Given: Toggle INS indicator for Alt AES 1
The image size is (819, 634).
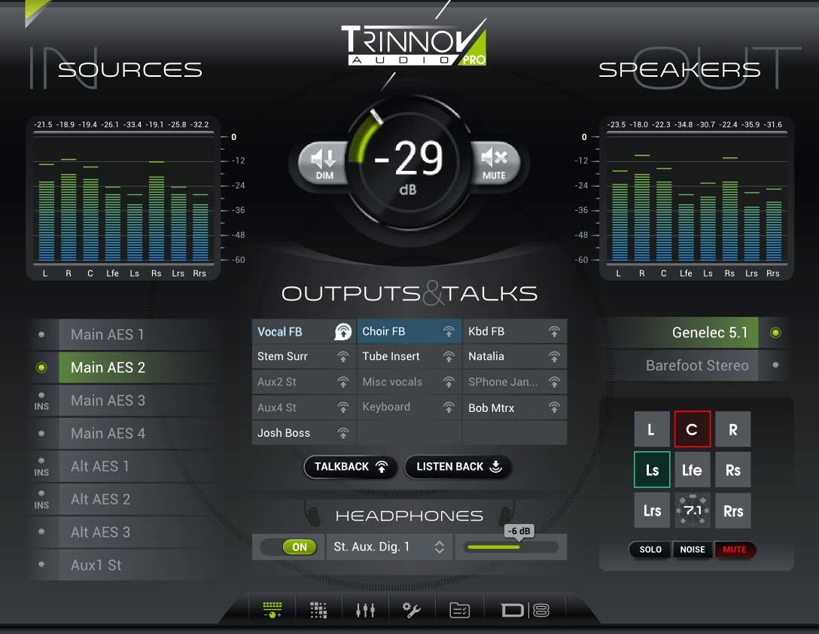Looking at the screenshot, I should (x=41, y=467).
